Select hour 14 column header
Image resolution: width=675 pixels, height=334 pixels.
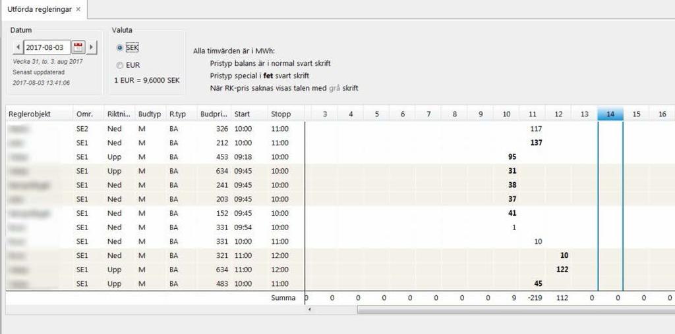coord(610,114)
